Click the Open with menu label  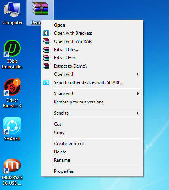[x=64, y=74]
